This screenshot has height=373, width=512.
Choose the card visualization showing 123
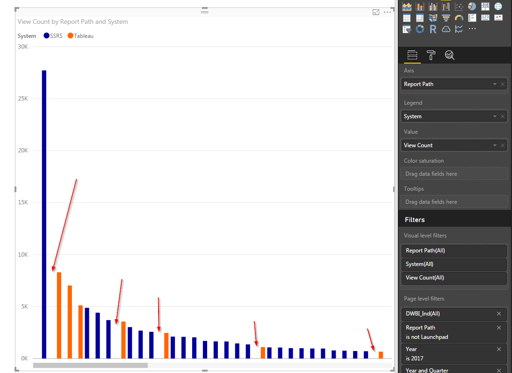[x=485, y=18]
